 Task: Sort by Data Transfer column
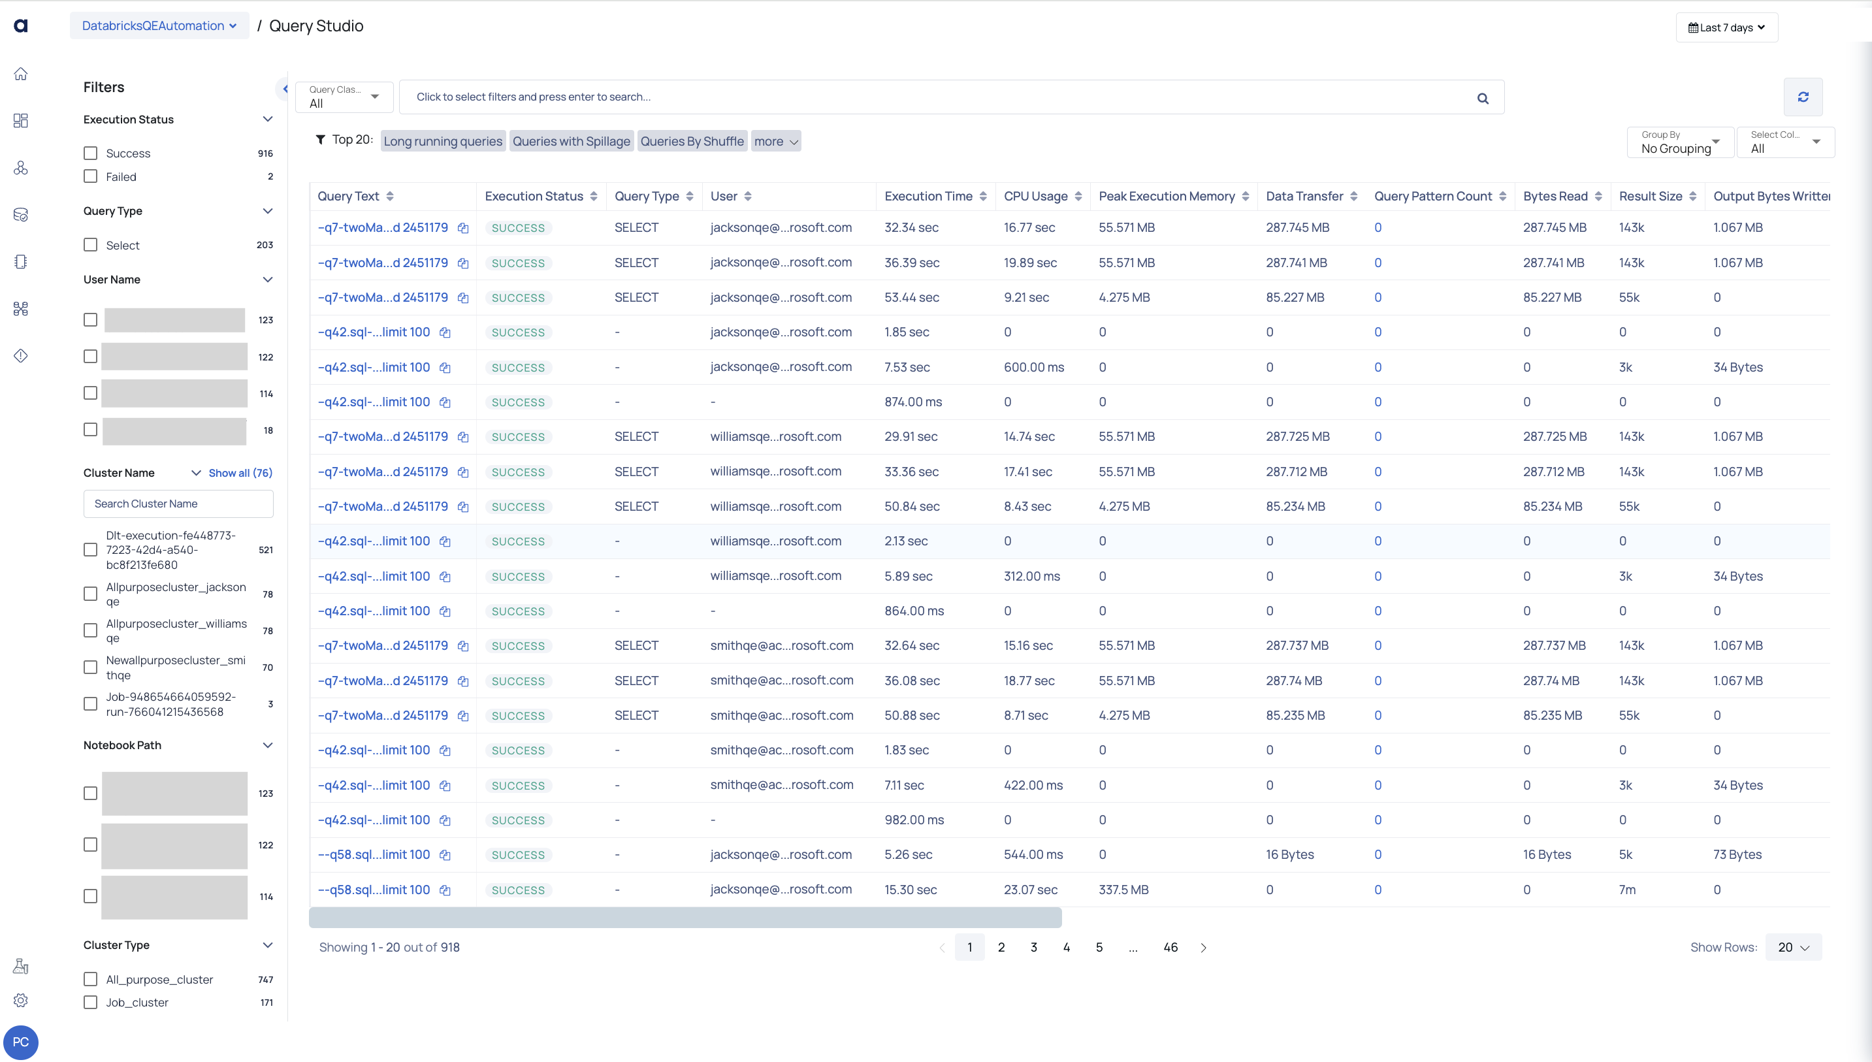pos(1353,196)
